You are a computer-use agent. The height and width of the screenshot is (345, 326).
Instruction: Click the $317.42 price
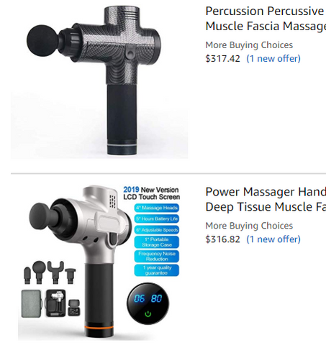tap(222, 59)
